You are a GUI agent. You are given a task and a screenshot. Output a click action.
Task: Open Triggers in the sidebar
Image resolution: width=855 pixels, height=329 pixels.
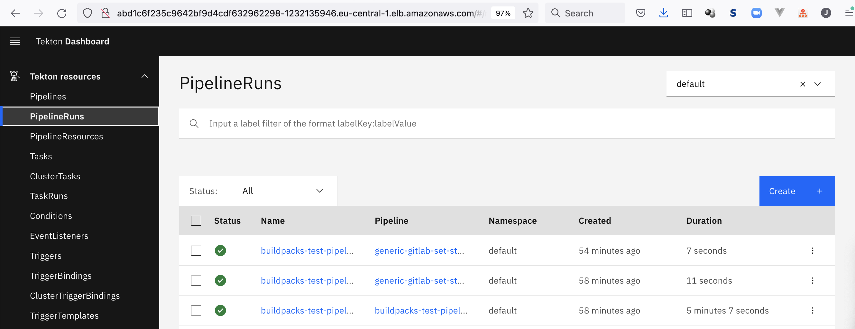point(46,256)
